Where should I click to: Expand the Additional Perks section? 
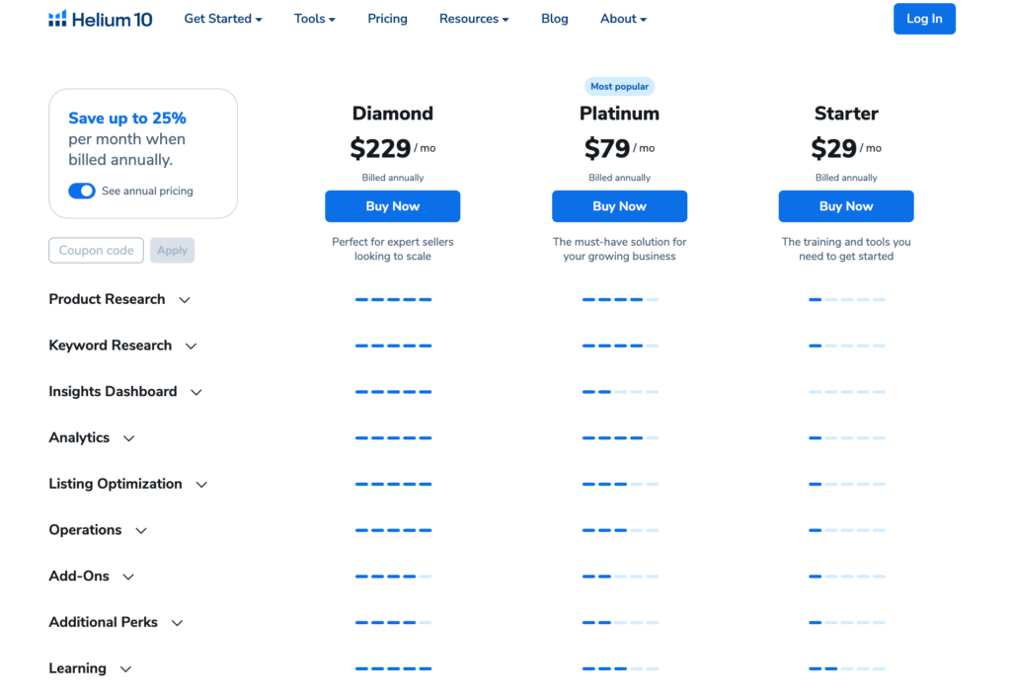(x=117, y=622)
